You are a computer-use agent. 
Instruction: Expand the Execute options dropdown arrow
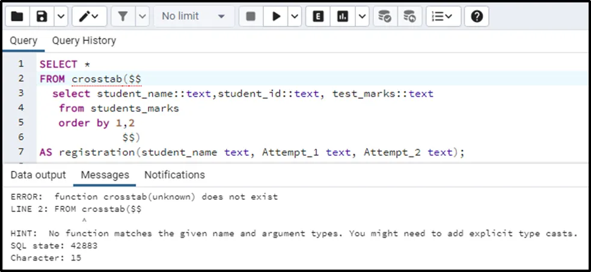point(294,16)
